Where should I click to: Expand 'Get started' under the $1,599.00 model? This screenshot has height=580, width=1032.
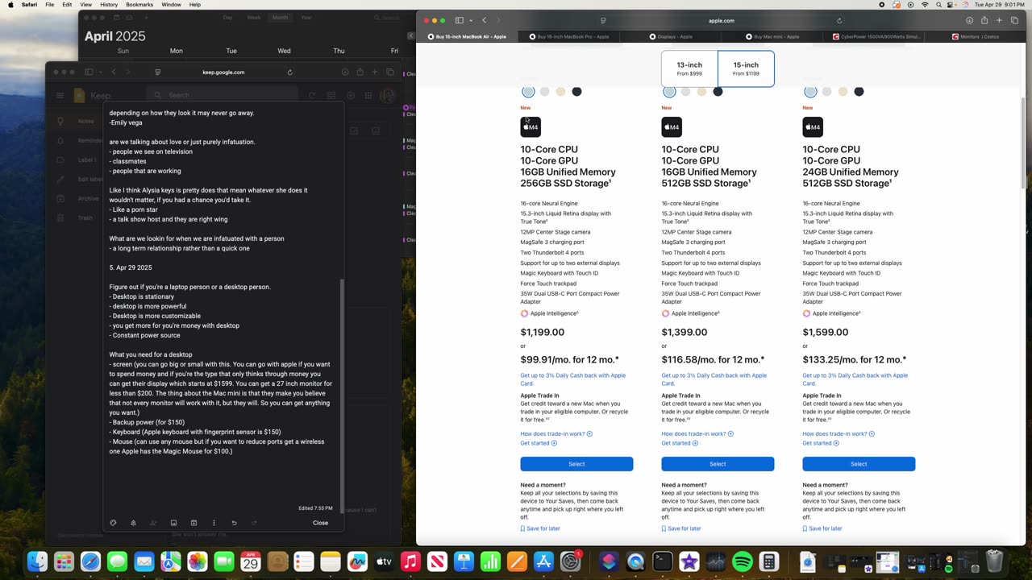[821, 443]
